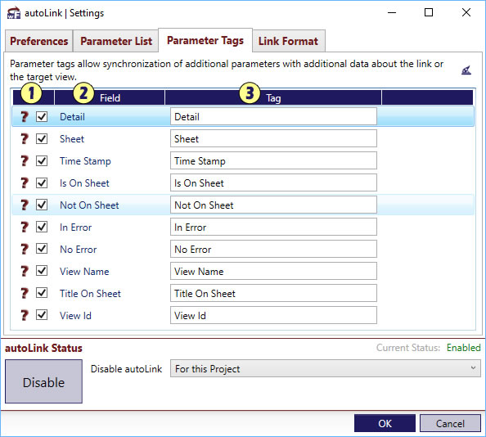Click the Disable button

pyautogui.click(x=43, y=381)
